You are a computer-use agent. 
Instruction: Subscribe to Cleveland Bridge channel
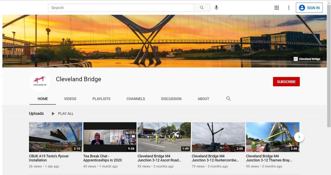click(x=286, y=82)
